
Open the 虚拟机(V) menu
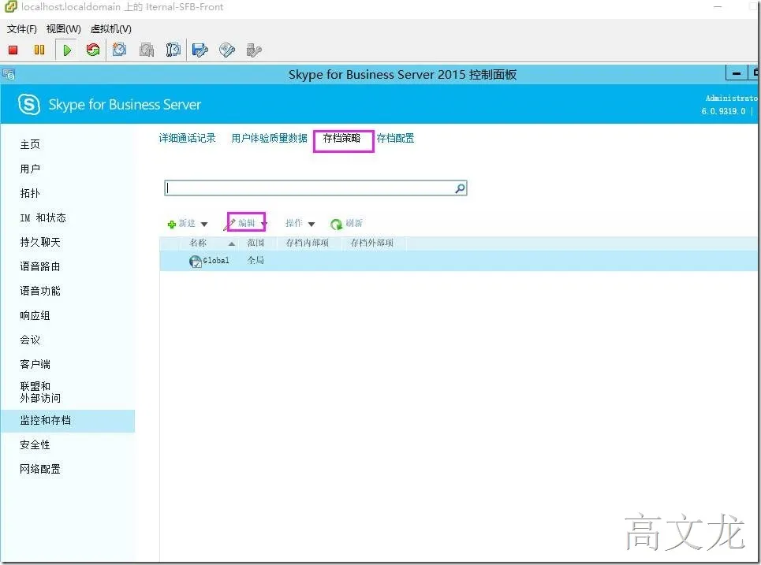(110, 29)
